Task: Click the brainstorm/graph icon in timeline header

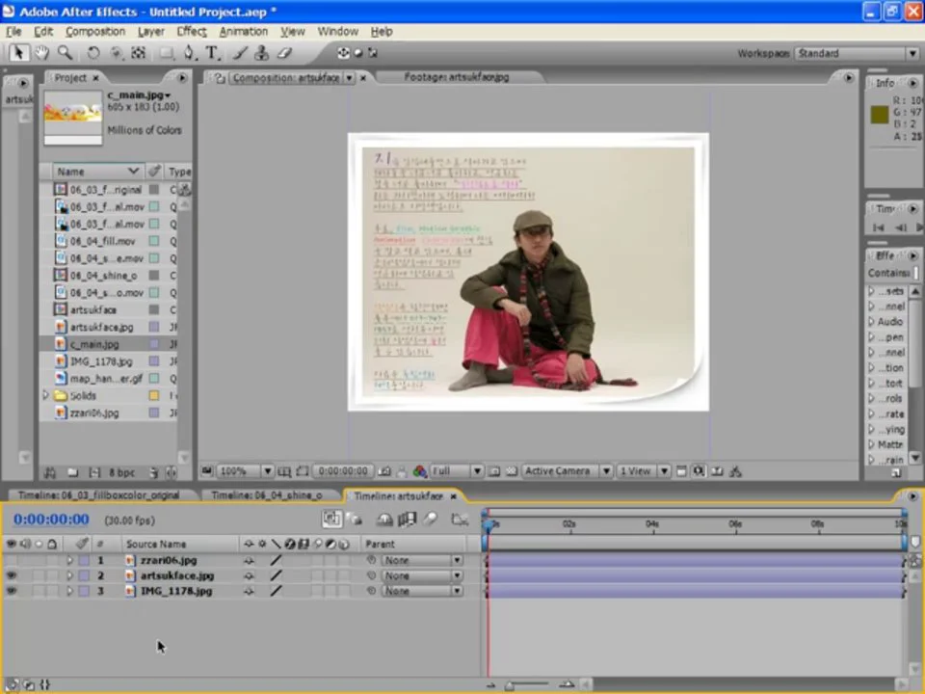Action: pyautogui.click(x=459, y=519)
